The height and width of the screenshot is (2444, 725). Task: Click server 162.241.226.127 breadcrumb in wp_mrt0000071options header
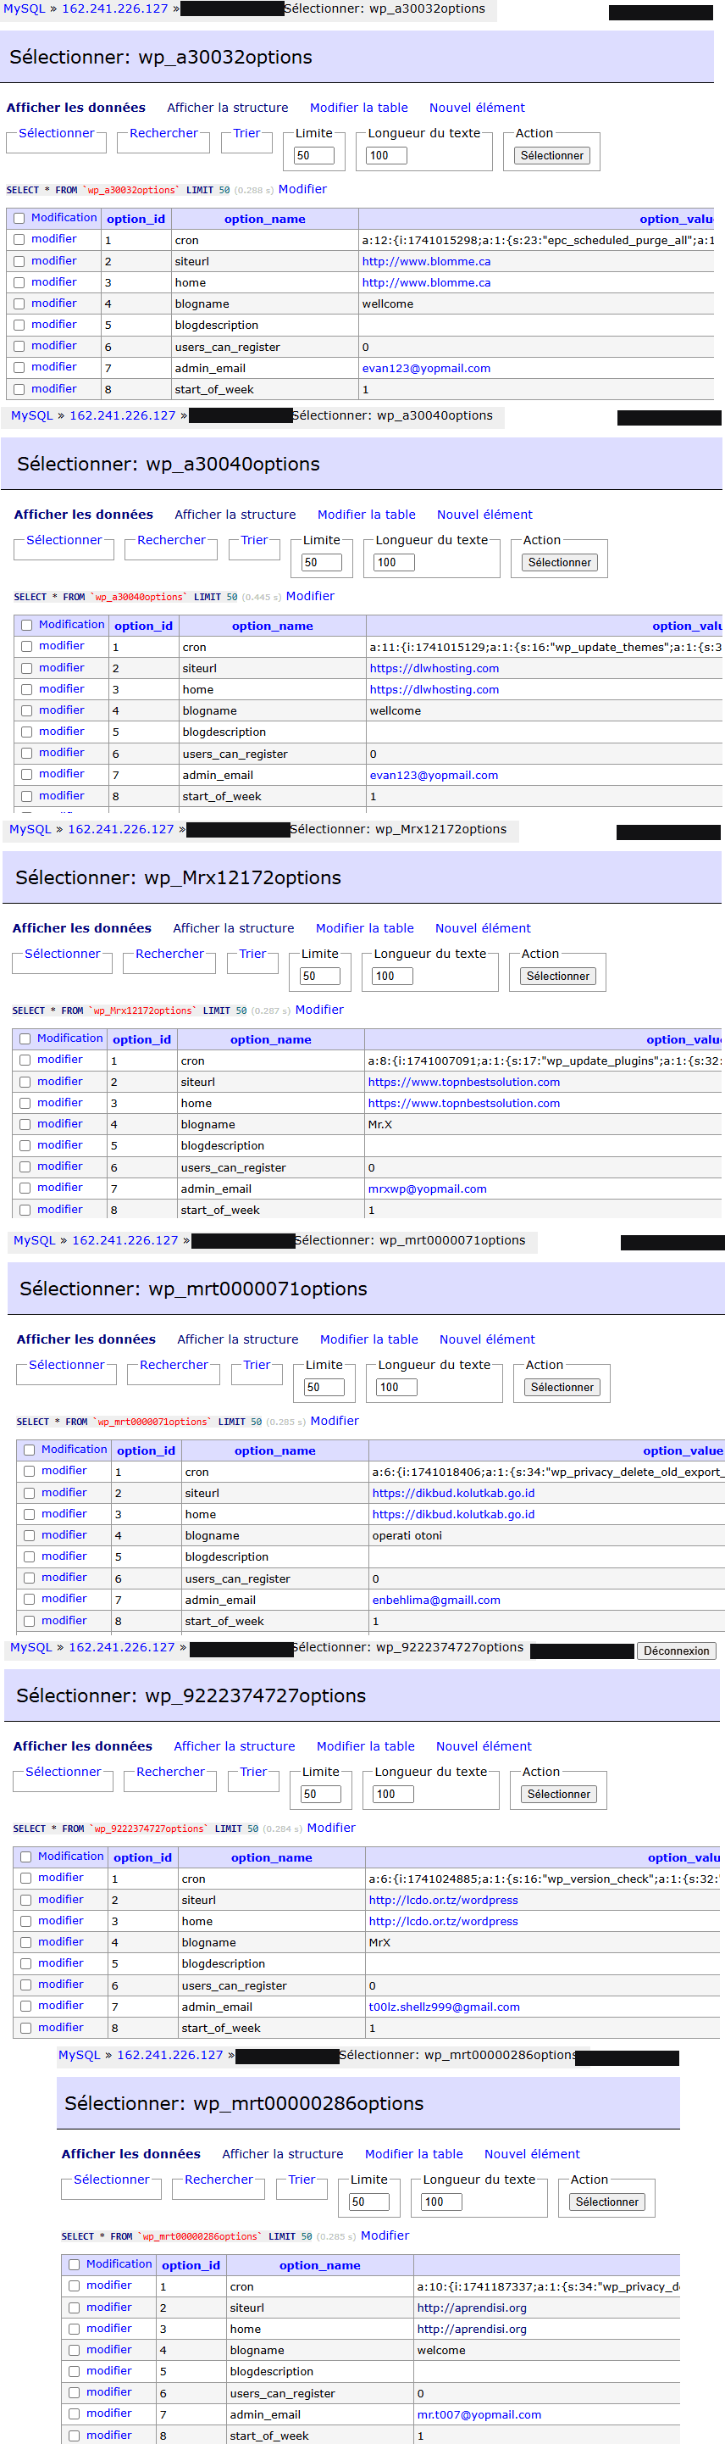125,1241
